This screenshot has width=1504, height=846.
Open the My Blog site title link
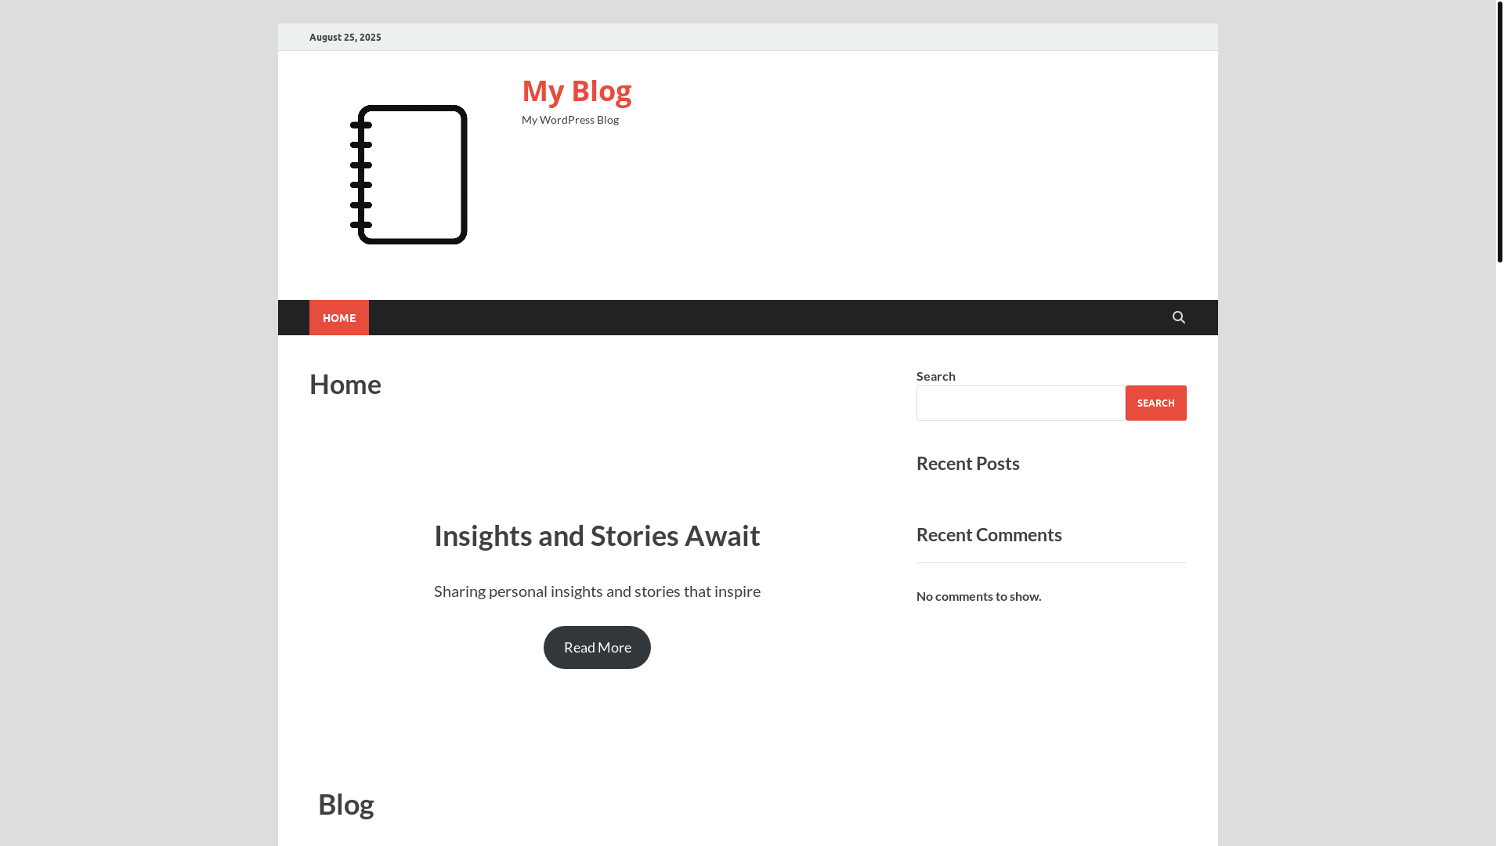point(577,91)
